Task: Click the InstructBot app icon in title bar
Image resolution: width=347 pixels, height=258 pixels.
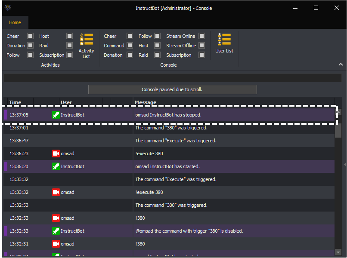Action: coord(8,8)
